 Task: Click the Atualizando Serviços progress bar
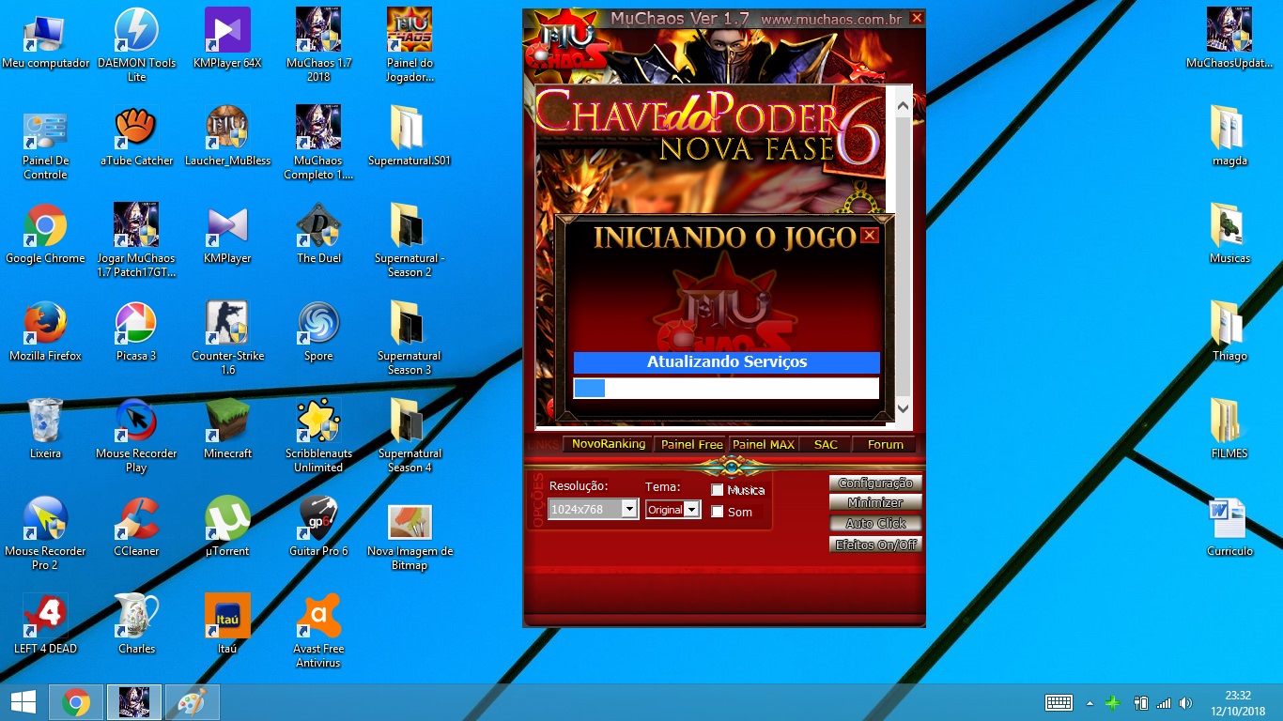(726, 388)
